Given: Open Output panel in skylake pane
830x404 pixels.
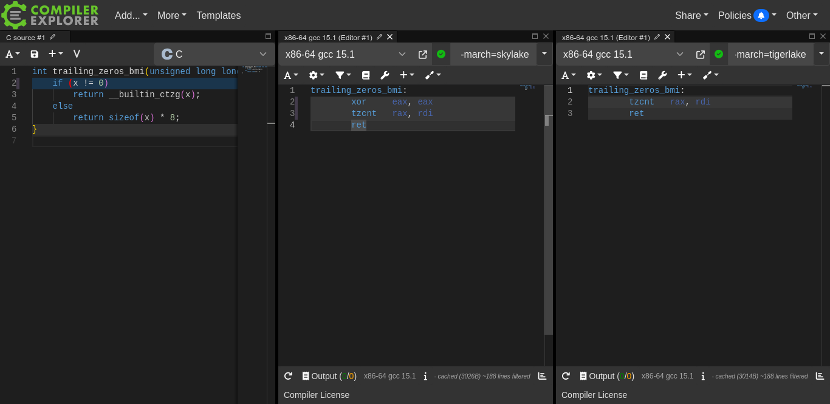Looking at the screenshot, I should (x=329, y=376).
